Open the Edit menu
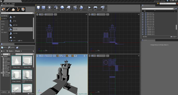 point(6,4)
